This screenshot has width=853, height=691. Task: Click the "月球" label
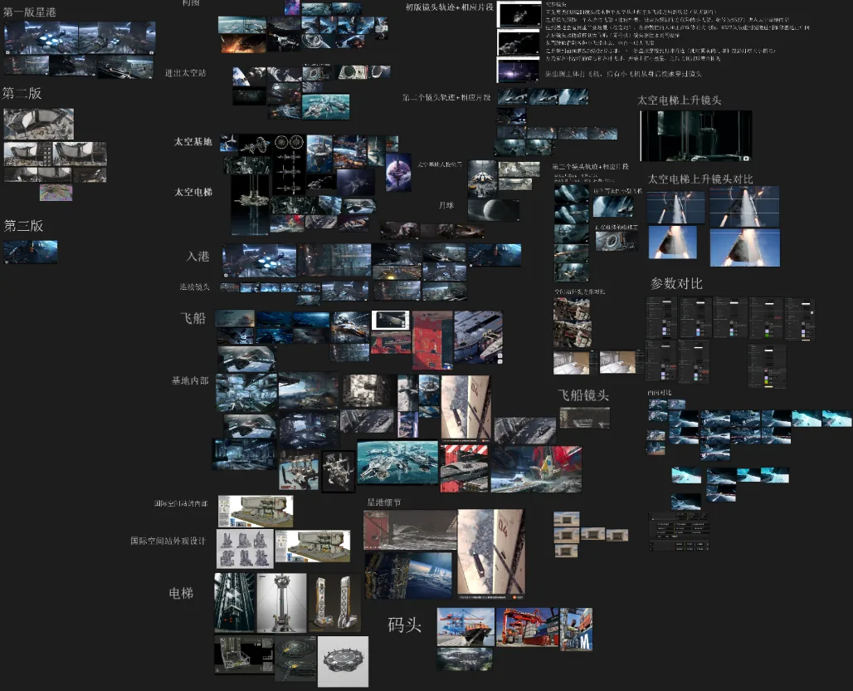click(x=446, y=205)
